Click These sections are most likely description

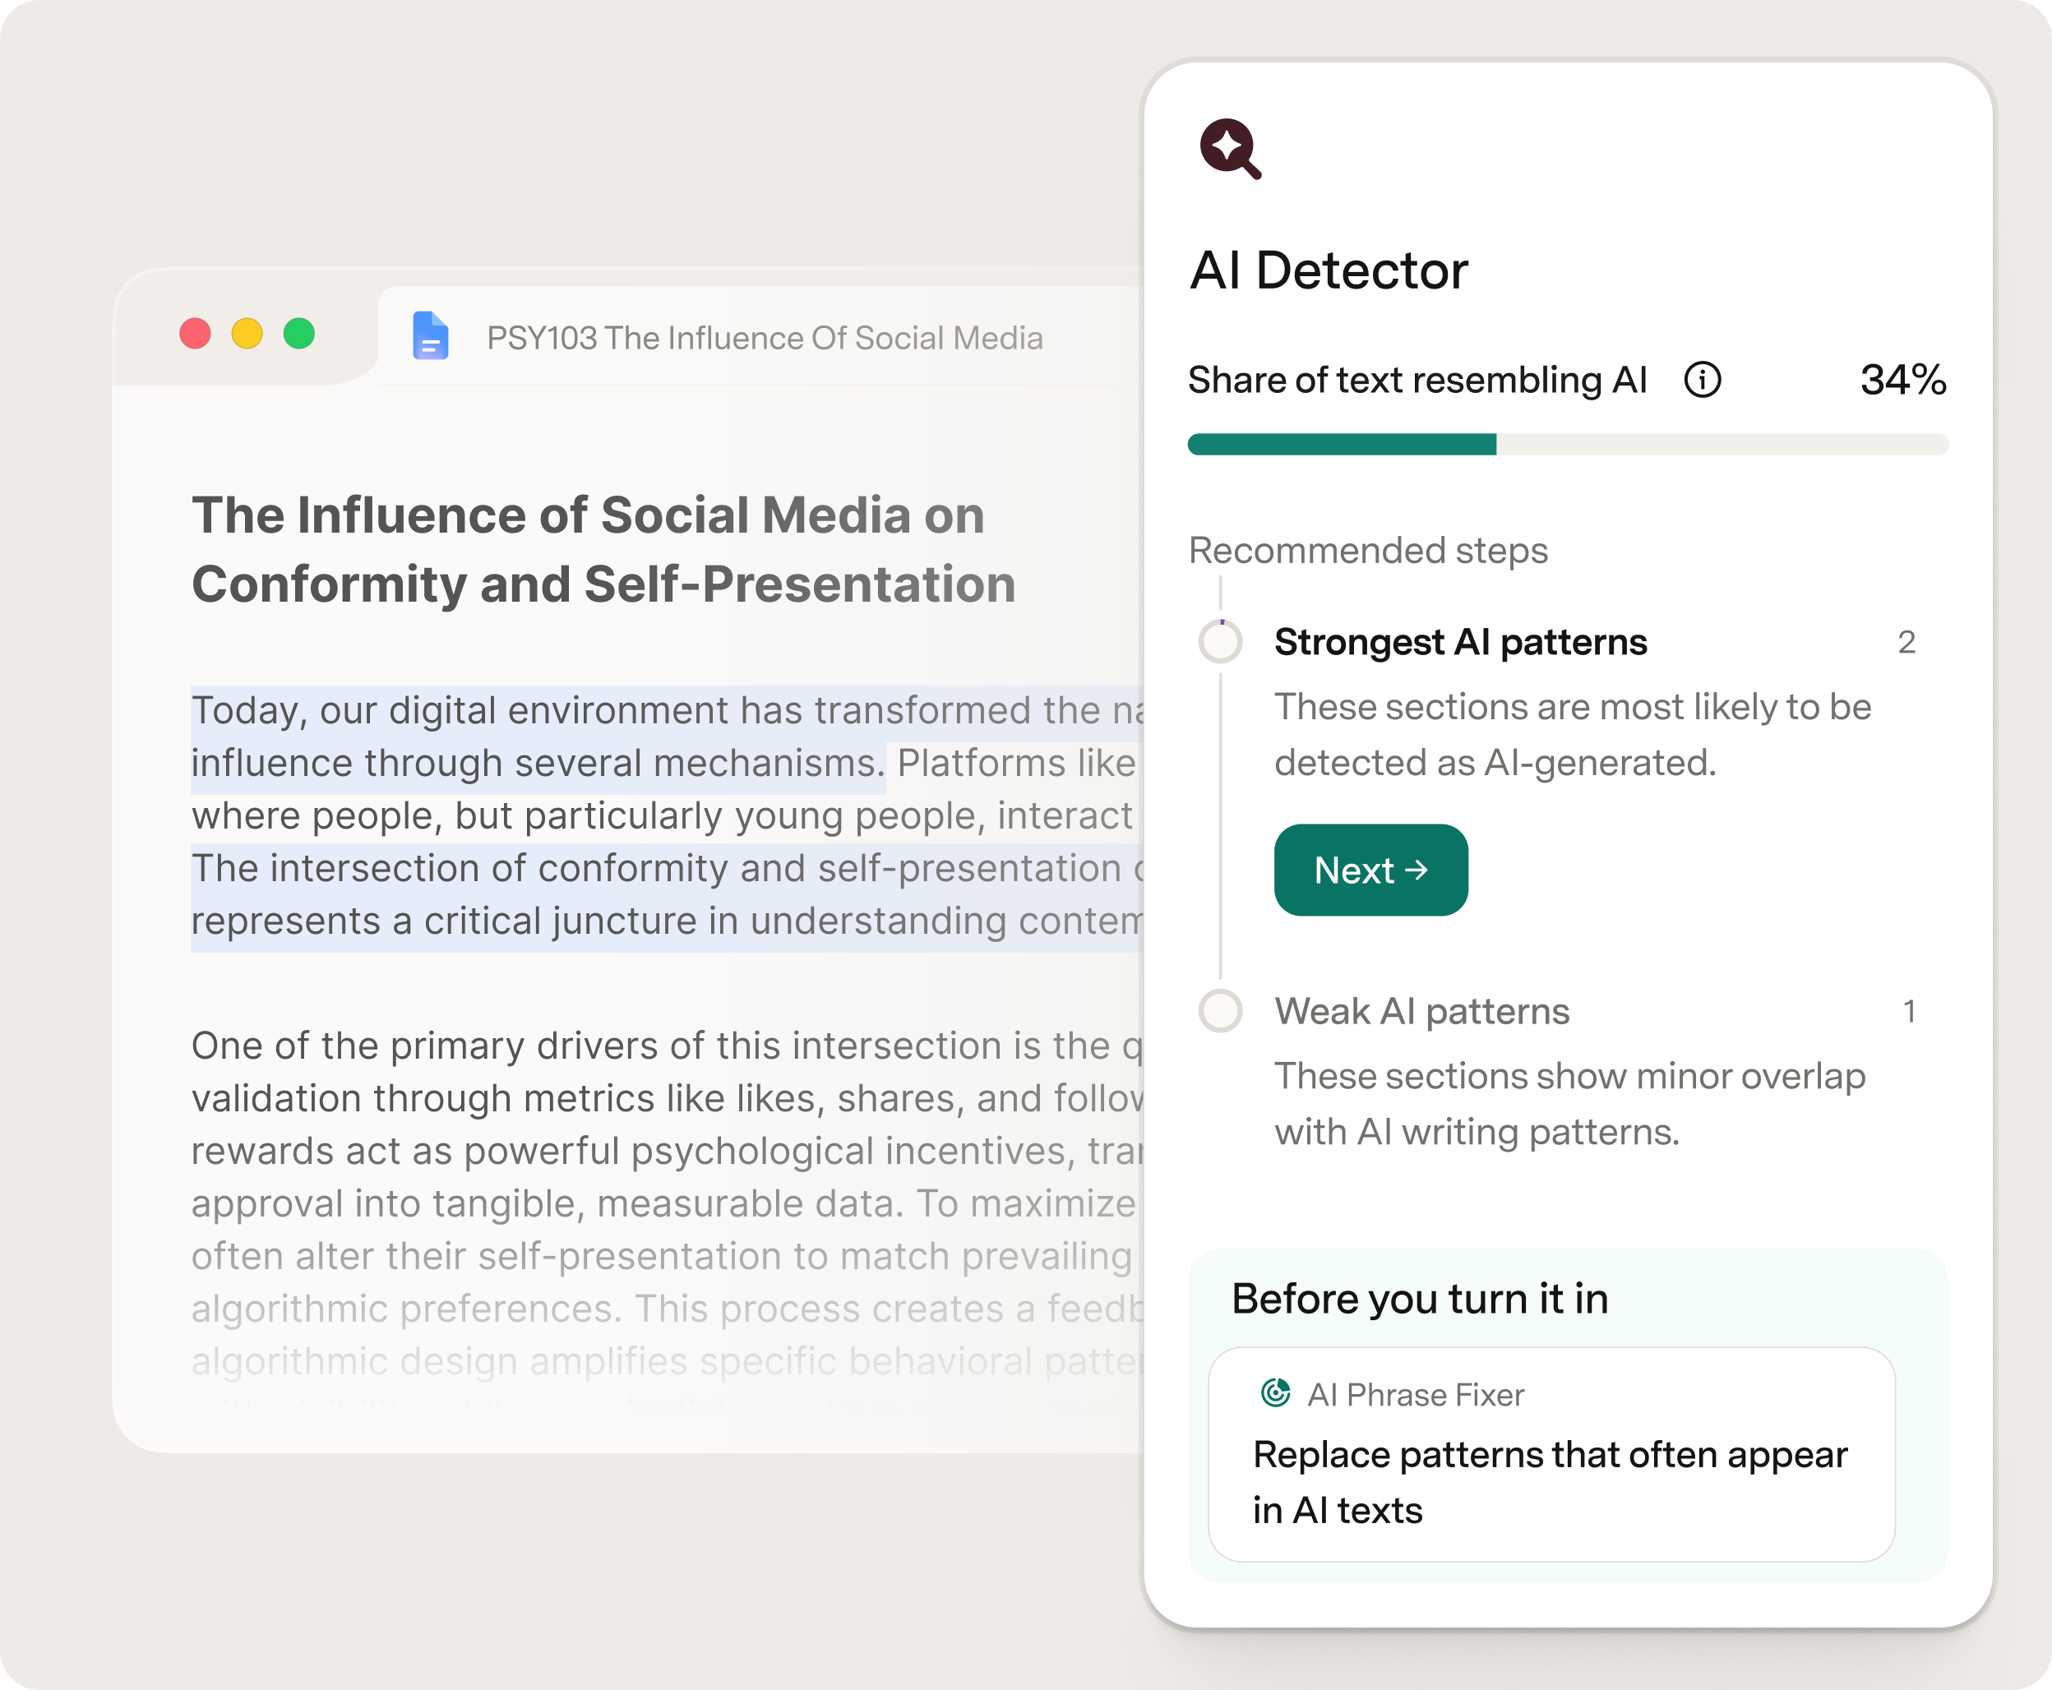(x=1573, y=735)
